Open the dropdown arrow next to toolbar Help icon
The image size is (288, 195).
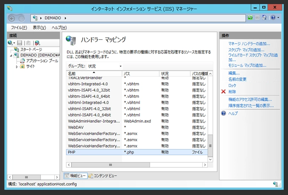[x=278, y=18]
